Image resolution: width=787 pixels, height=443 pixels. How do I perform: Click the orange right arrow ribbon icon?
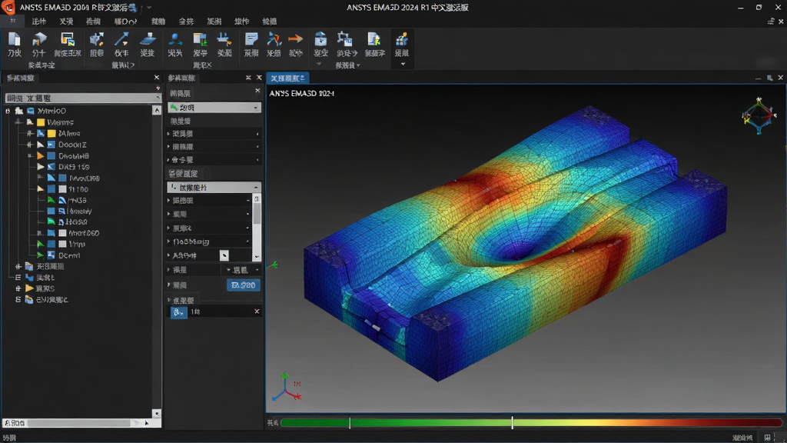pos(296,38)
